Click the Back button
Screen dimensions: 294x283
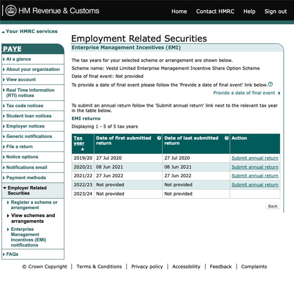pyautogui.click(x=273, y=206)
